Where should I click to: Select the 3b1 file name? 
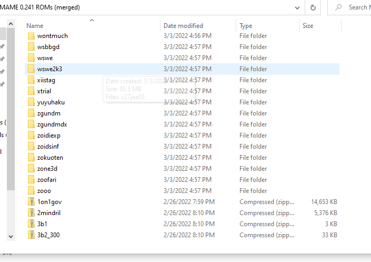click(x=42, y=224)
